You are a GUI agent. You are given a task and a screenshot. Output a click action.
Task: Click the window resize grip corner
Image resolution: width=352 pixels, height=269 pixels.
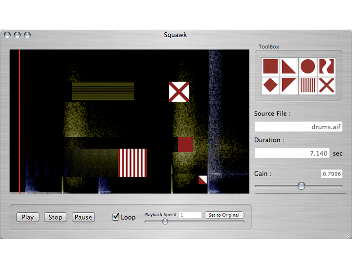point(346,233)
